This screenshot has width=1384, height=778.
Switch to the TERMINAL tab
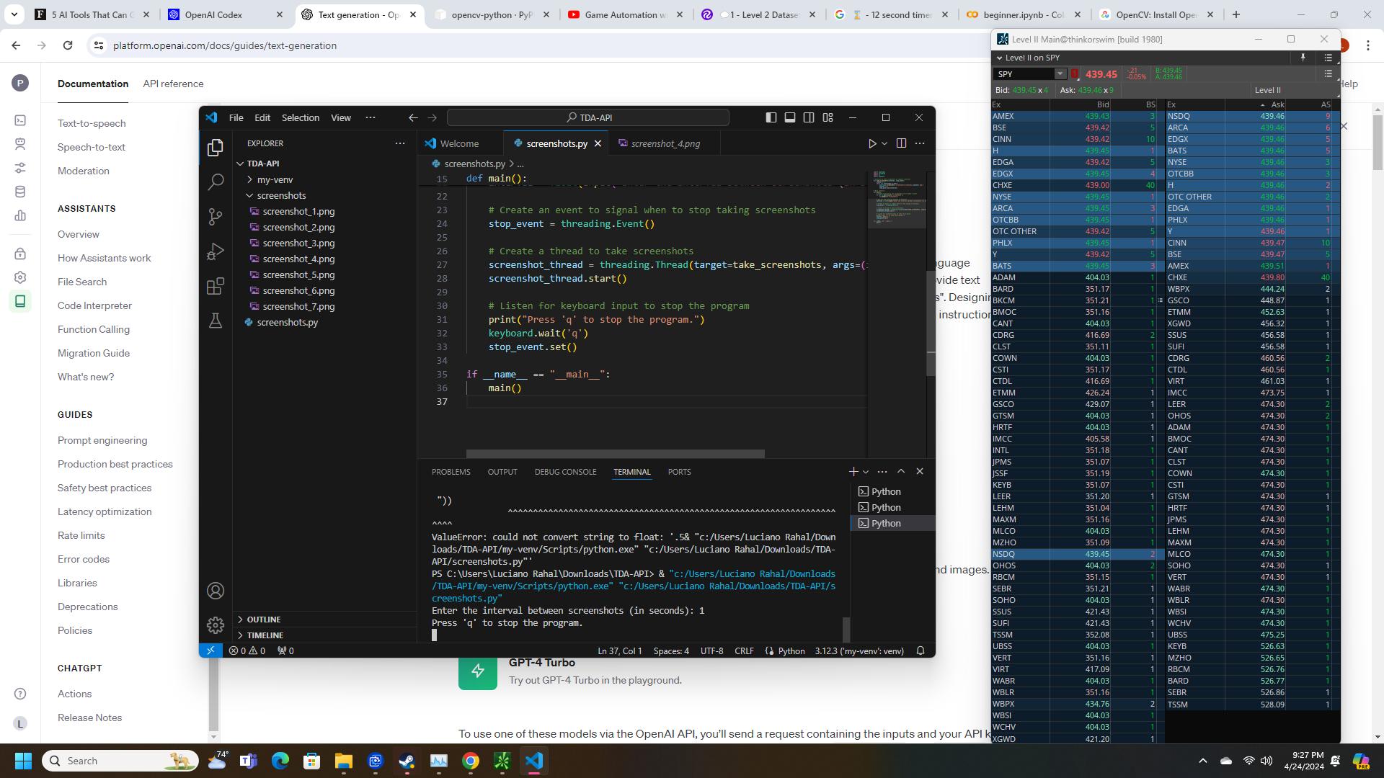point(632,472)
